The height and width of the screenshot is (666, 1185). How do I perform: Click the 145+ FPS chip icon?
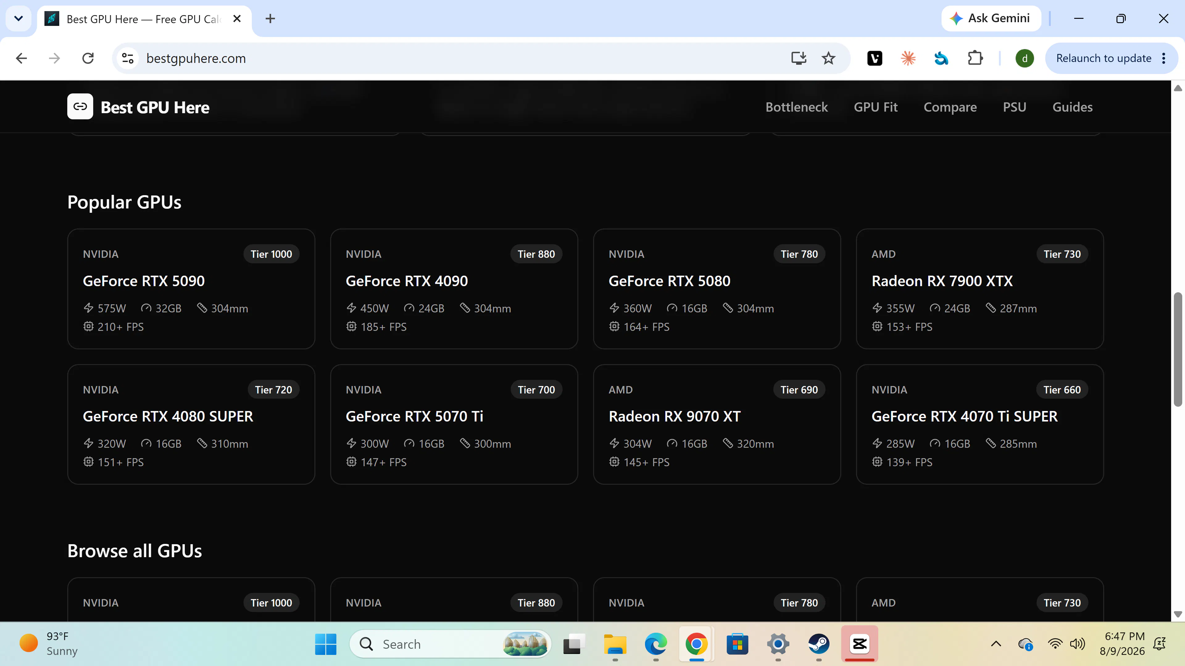(x=614, y=462)
